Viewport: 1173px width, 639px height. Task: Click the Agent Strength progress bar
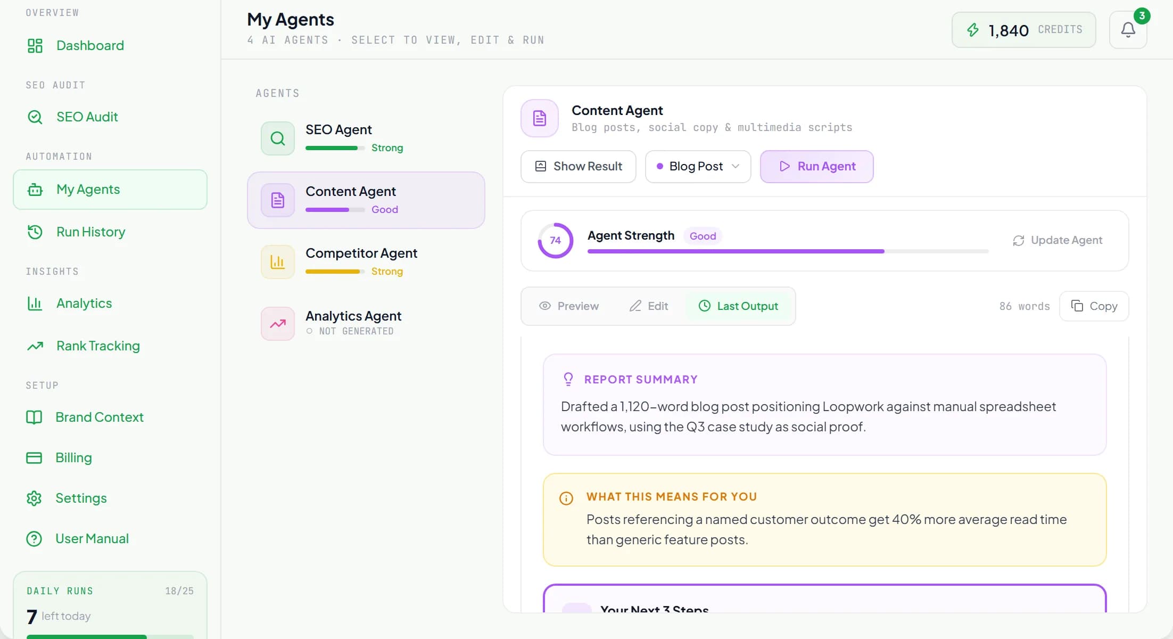(788, 251)
